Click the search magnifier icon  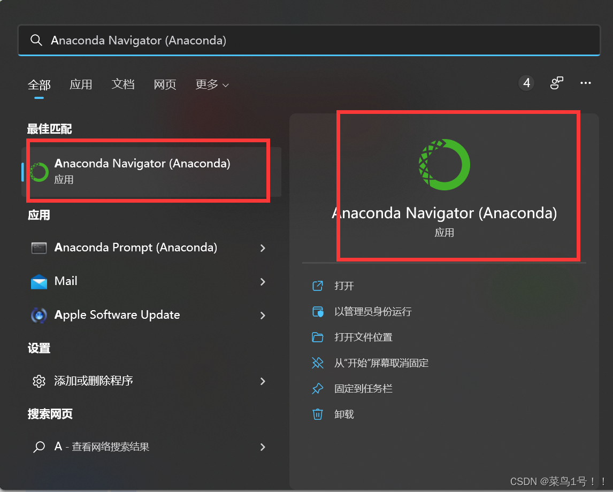pyautogui.click(x=36, y=40)
